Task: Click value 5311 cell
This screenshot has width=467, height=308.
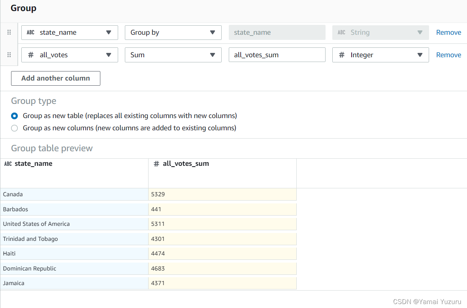Action: click(222, 224)
